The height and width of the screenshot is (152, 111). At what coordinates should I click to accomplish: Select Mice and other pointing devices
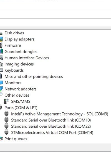[x=34, y=77]
